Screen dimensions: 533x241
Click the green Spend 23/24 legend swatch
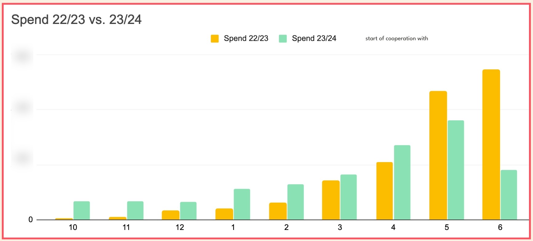pyautogui.click(x=283, y=39)
